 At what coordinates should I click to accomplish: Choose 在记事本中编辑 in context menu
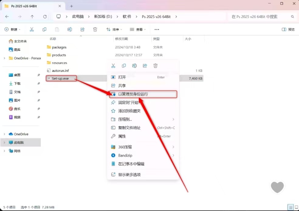point(143,164)
